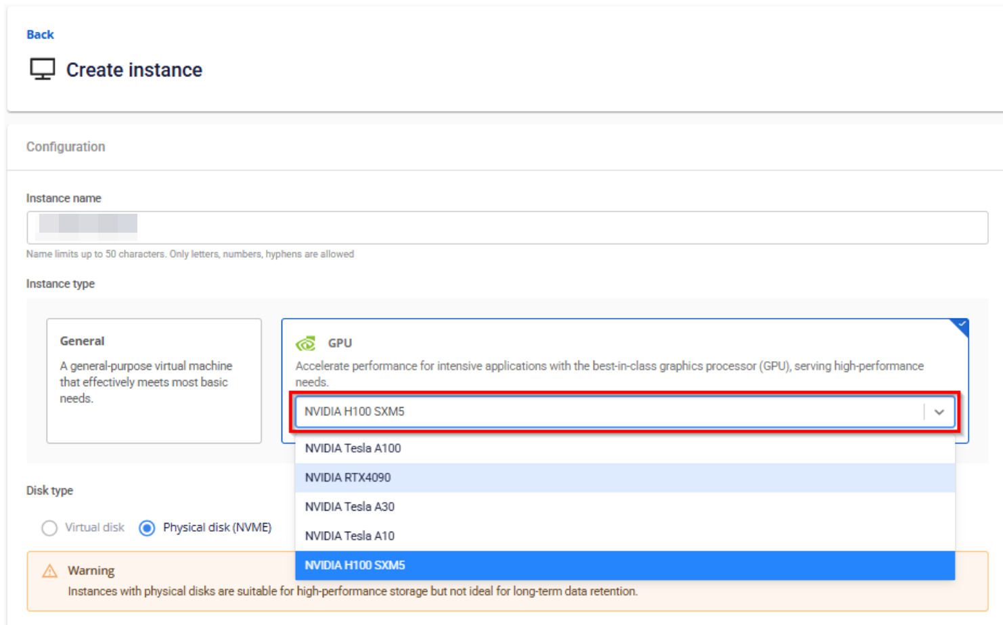Screen dimensions: 1003x625
Task: Click the monitor icon beside Create instance
Action: [43, 70]
